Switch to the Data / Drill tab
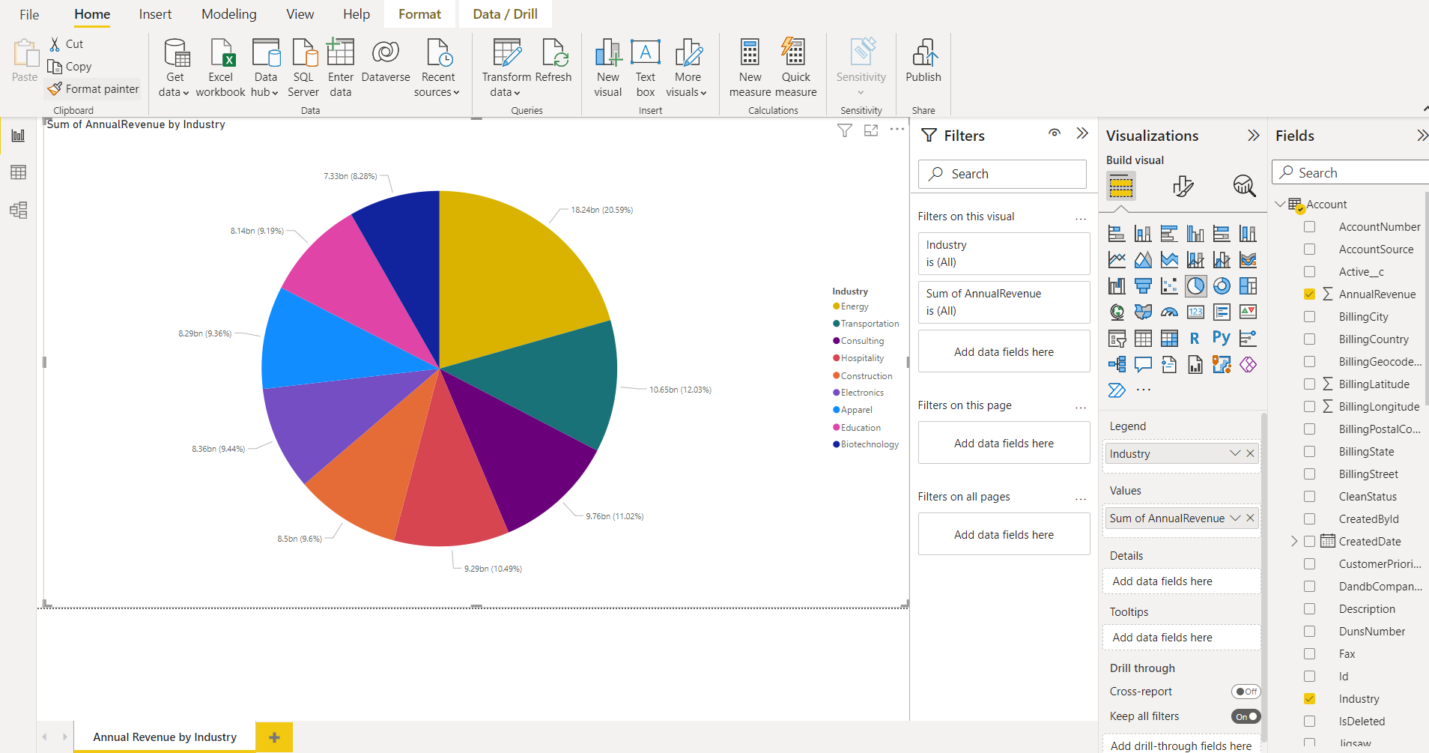The image size is (1429, 753). [x=505, y=14]
